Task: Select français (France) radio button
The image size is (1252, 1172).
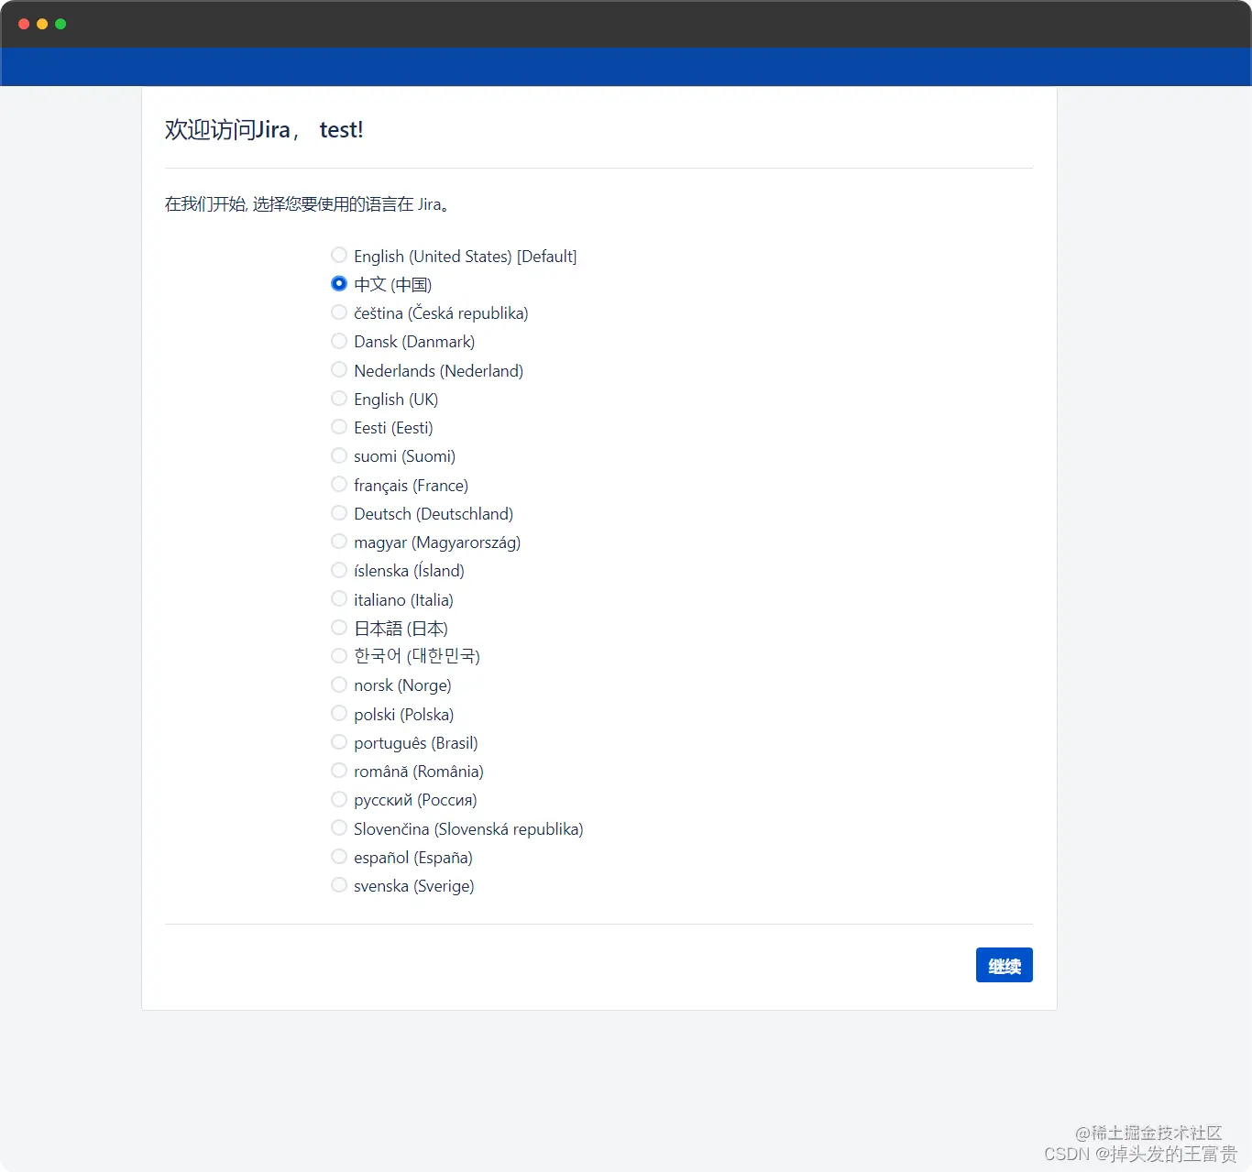Action: point(339,484)
